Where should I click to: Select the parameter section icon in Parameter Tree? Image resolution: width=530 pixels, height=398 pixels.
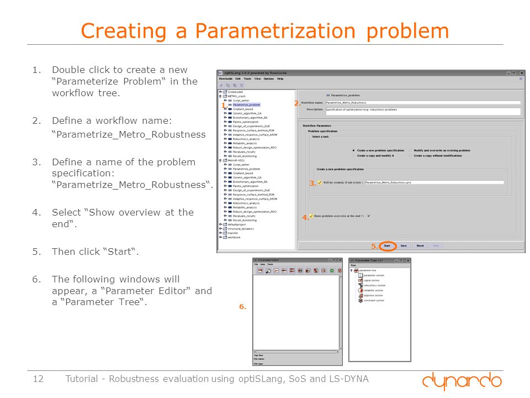(x=361, y=275)
